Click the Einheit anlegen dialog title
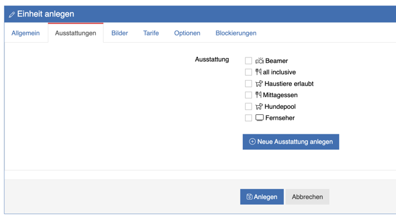 coord(46,14)
